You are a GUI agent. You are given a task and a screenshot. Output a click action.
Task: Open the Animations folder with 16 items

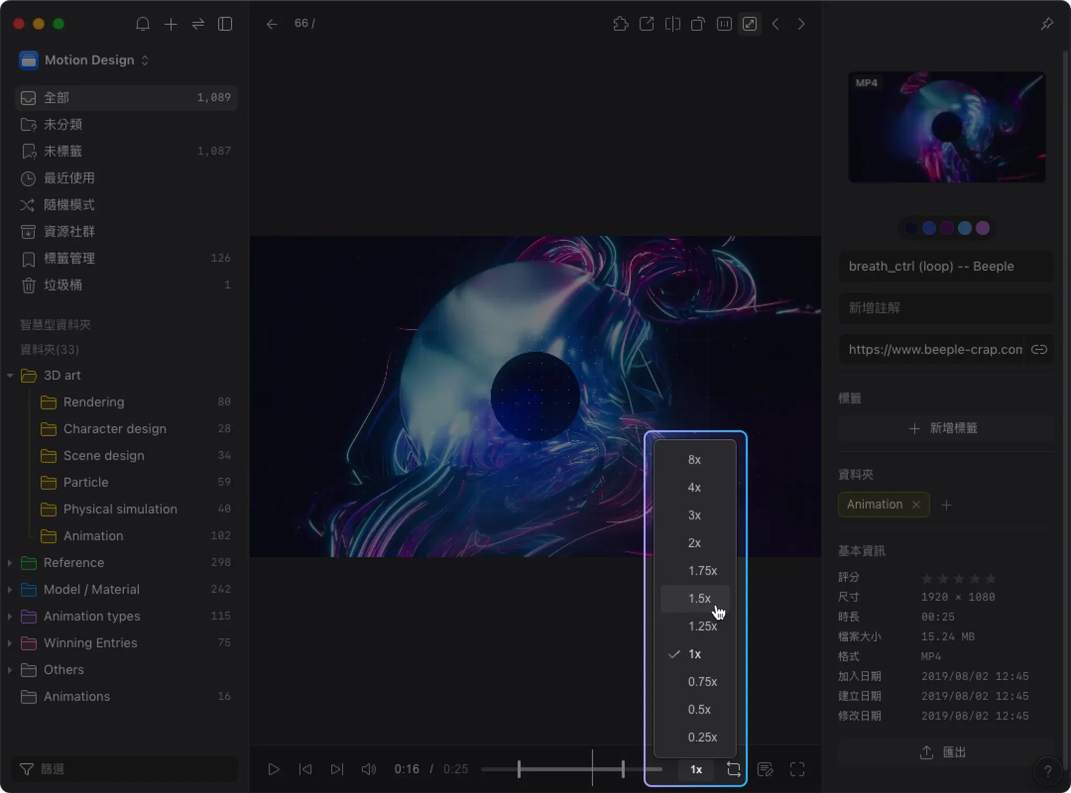[x=126, y=696]
